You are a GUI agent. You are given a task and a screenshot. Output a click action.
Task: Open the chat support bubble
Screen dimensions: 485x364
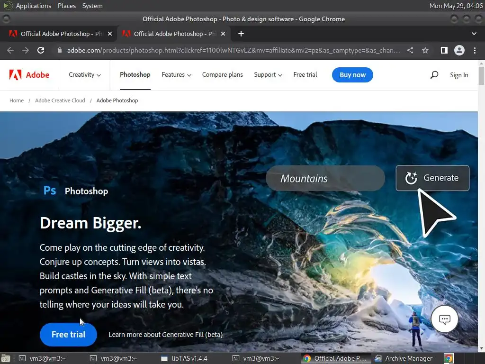pos(444,319)
